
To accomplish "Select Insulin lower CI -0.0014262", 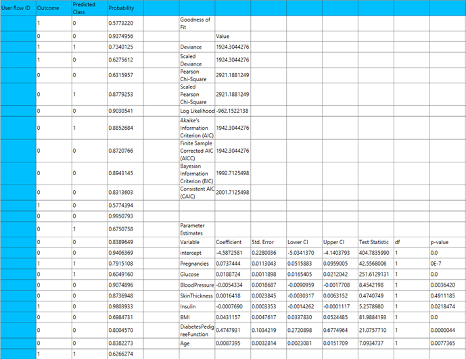I will click(x=304, y=306).
